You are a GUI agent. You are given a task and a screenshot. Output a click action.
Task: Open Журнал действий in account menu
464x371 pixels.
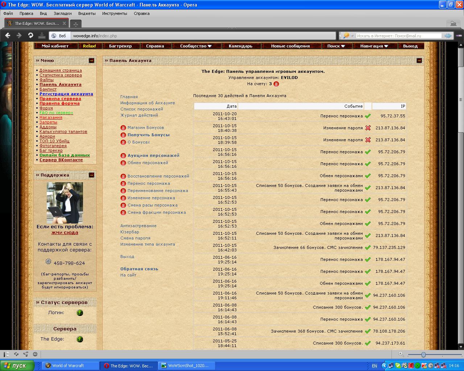139,115
